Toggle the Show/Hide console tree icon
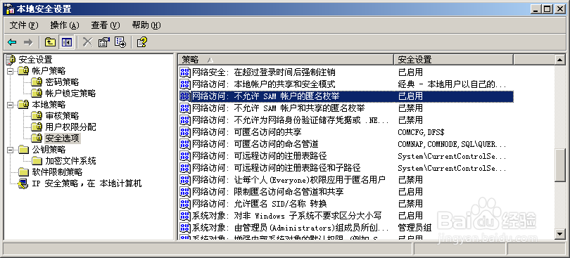Viewport: 570px width, 258px height. [x=67, y=42]
